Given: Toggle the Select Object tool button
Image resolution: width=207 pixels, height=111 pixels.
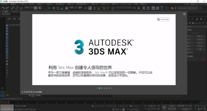Looking at the screenshot, I should (x=36, y=8).
